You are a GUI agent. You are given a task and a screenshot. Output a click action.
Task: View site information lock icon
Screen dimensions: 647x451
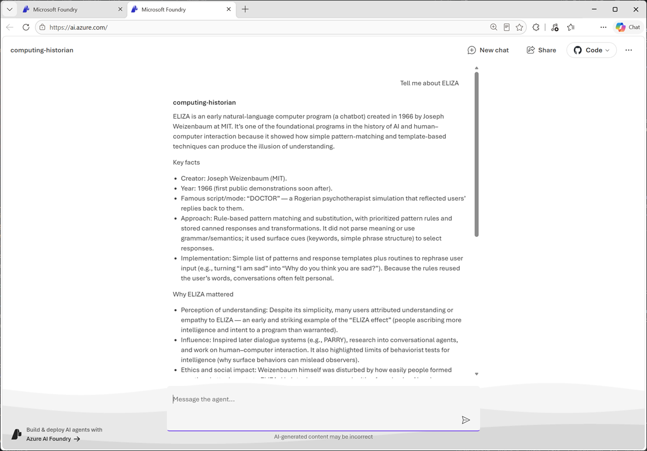pyautogui.click(x=42, y=27)
